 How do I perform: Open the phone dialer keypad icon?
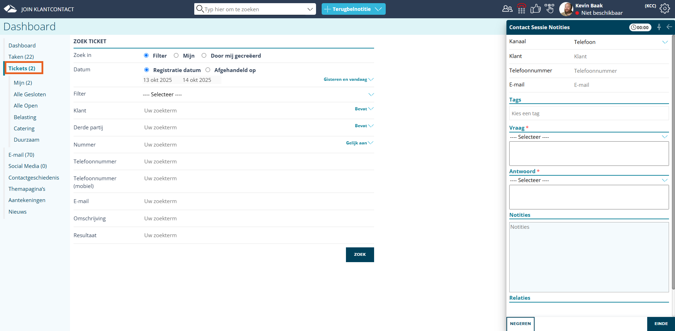point(522,9)
